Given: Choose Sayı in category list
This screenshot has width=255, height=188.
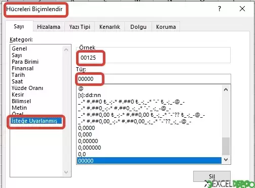Looking at the screenshot, I should tap(17, 55).
